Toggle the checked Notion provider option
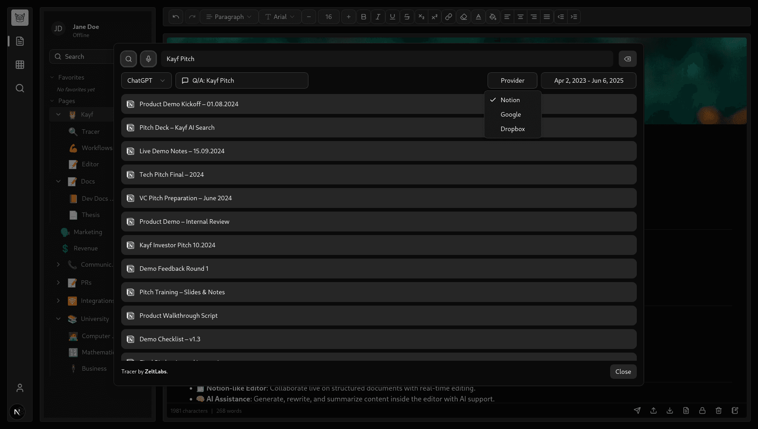Screen dimensions: 758x429 point(513,100)
